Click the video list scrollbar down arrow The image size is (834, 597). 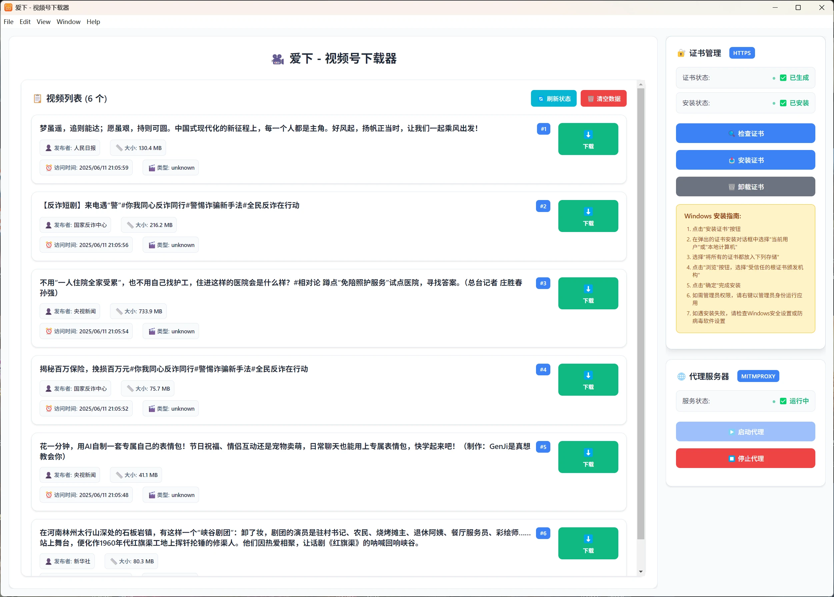coord(641,571)
